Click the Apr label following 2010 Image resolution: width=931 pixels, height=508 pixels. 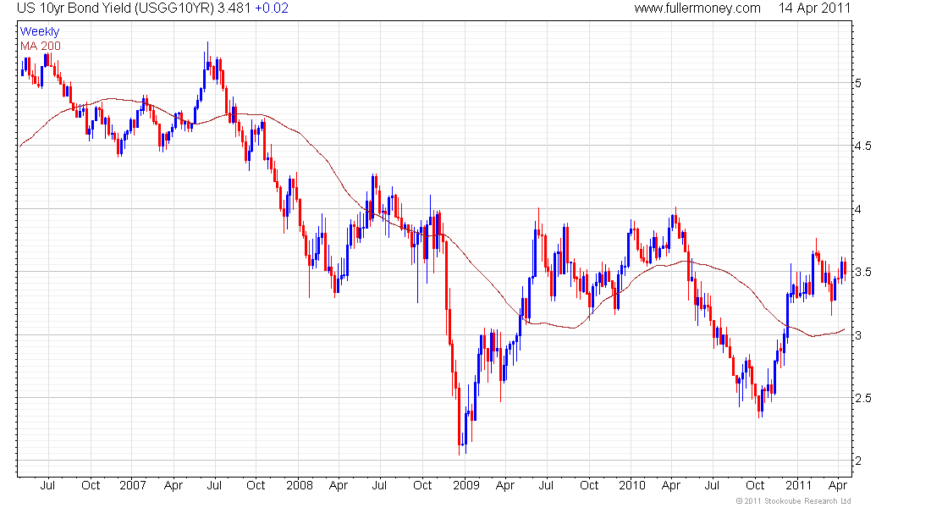tap(671, 485)
